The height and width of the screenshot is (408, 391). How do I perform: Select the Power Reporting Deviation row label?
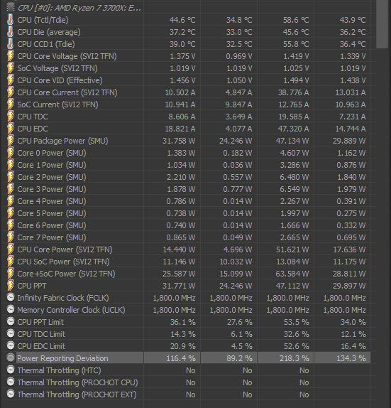point(62,358)
